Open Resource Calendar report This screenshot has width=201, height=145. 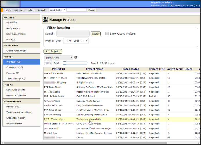(x=16, y=95)
